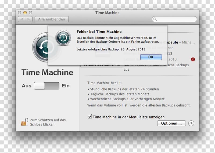
Task: Click the large 'Time Machine' title text
Action: [x=47, y=72]
